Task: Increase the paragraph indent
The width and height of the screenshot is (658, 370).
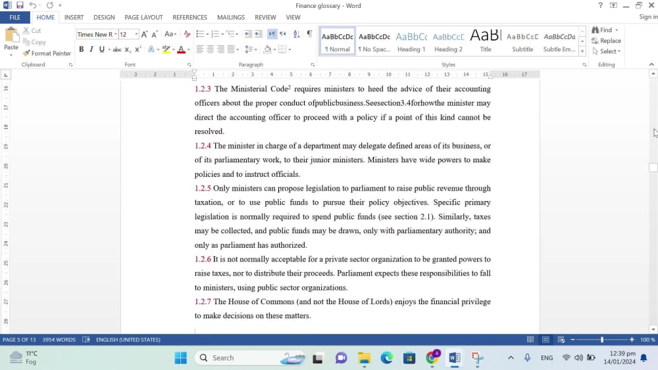Action: point(259,34)
